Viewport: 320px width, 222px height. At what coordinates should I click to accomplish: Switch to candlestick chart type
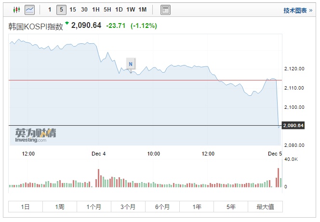[x=17, y=10]
